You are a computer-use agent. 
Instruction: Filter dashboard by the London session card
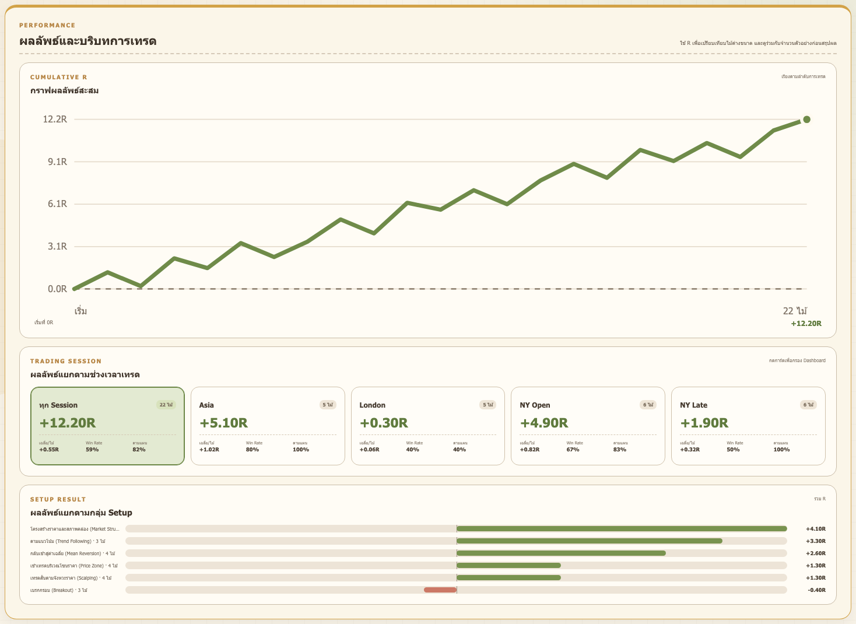tap(428, 426)
